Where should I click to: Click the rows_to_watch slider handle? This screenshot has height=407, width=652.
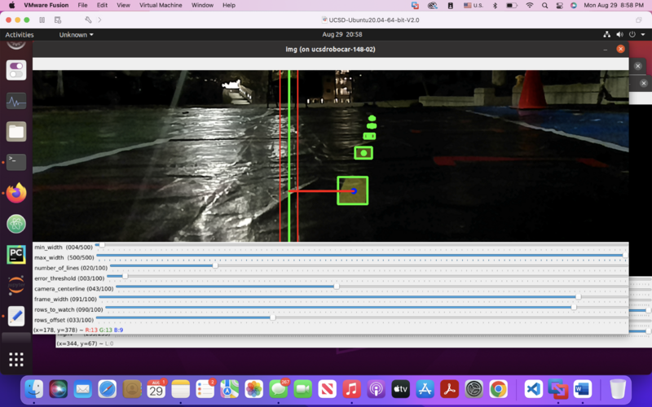click(574, 308)
